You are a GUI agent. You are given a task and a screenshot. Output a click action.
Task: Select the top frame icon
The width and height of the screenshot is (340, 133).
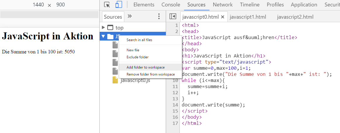[x=111, y=27]
